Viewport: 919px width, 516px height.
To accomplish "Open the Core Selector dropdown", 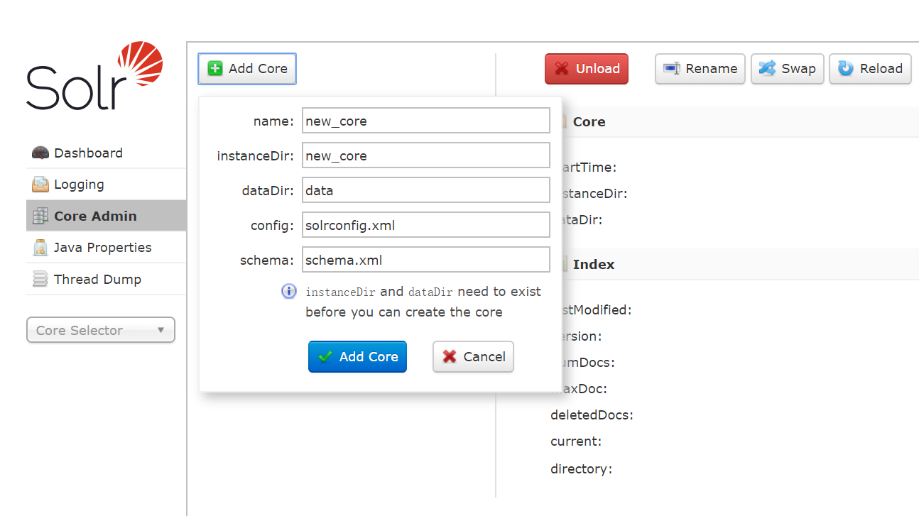I will [100, 330].
